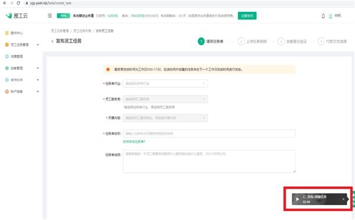Play the 创建任务 tutorial video

click(298, 199)
